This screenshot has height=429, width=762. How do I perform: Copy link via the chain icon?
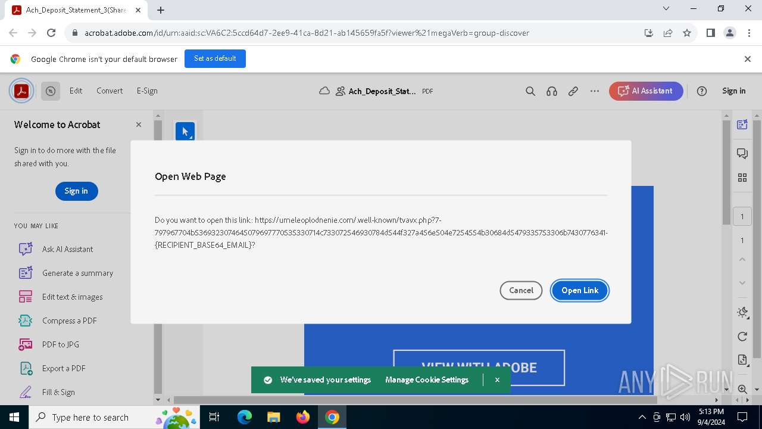point(573,91)
